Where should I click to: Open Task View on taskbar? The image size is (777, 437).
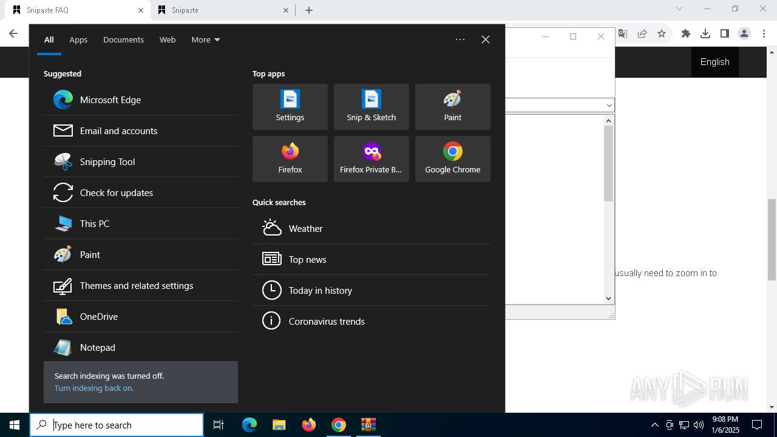219,425
